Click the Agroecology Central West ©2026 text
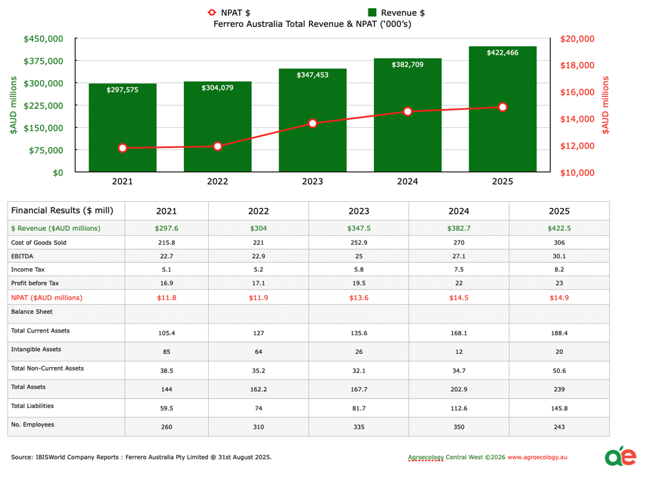This screenshot has width=647, height=477. tap(456, 457)
